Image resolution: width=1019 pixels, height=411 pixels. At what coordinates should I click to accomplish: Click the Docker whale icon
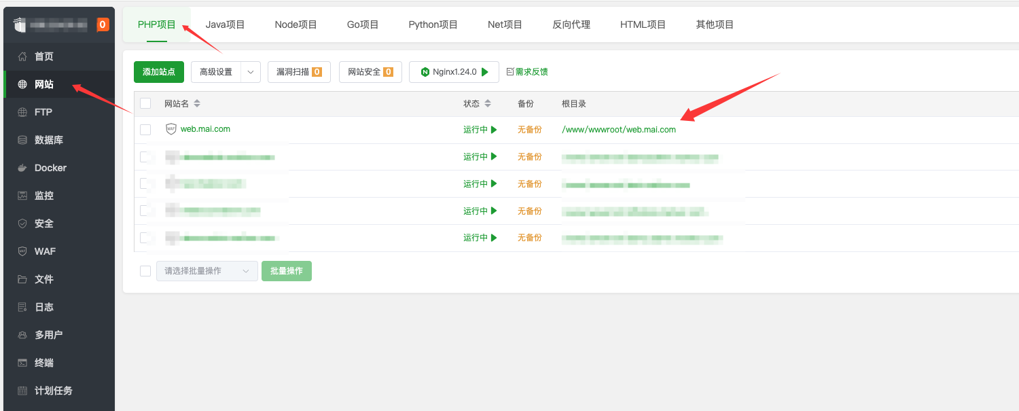tap(22, 168)
